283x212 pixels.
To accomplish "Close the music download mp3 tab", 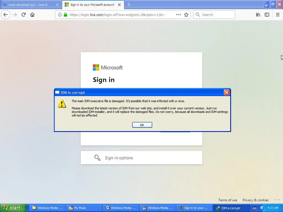I will [x=57, y=5].
